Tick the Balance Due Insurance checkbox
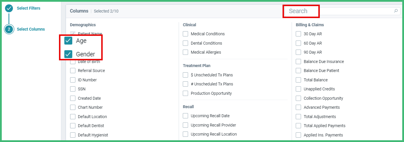This screenshot has height=142, width=404. [x=298, y=62]
